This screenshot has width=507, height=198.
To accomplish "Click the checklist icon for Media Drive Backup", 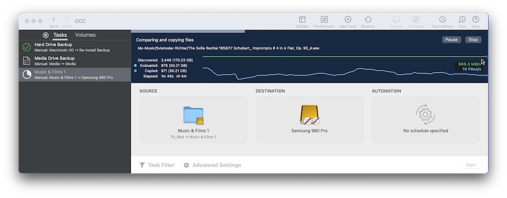I will tap(26, 61).
